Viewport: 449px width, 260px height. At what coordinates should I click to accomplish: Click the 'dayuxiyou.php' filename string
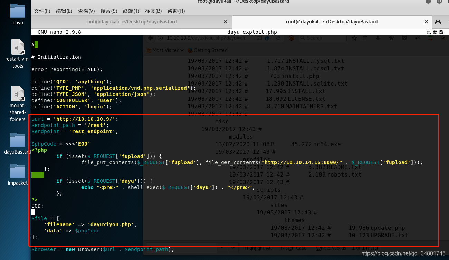tap(111, 224)
